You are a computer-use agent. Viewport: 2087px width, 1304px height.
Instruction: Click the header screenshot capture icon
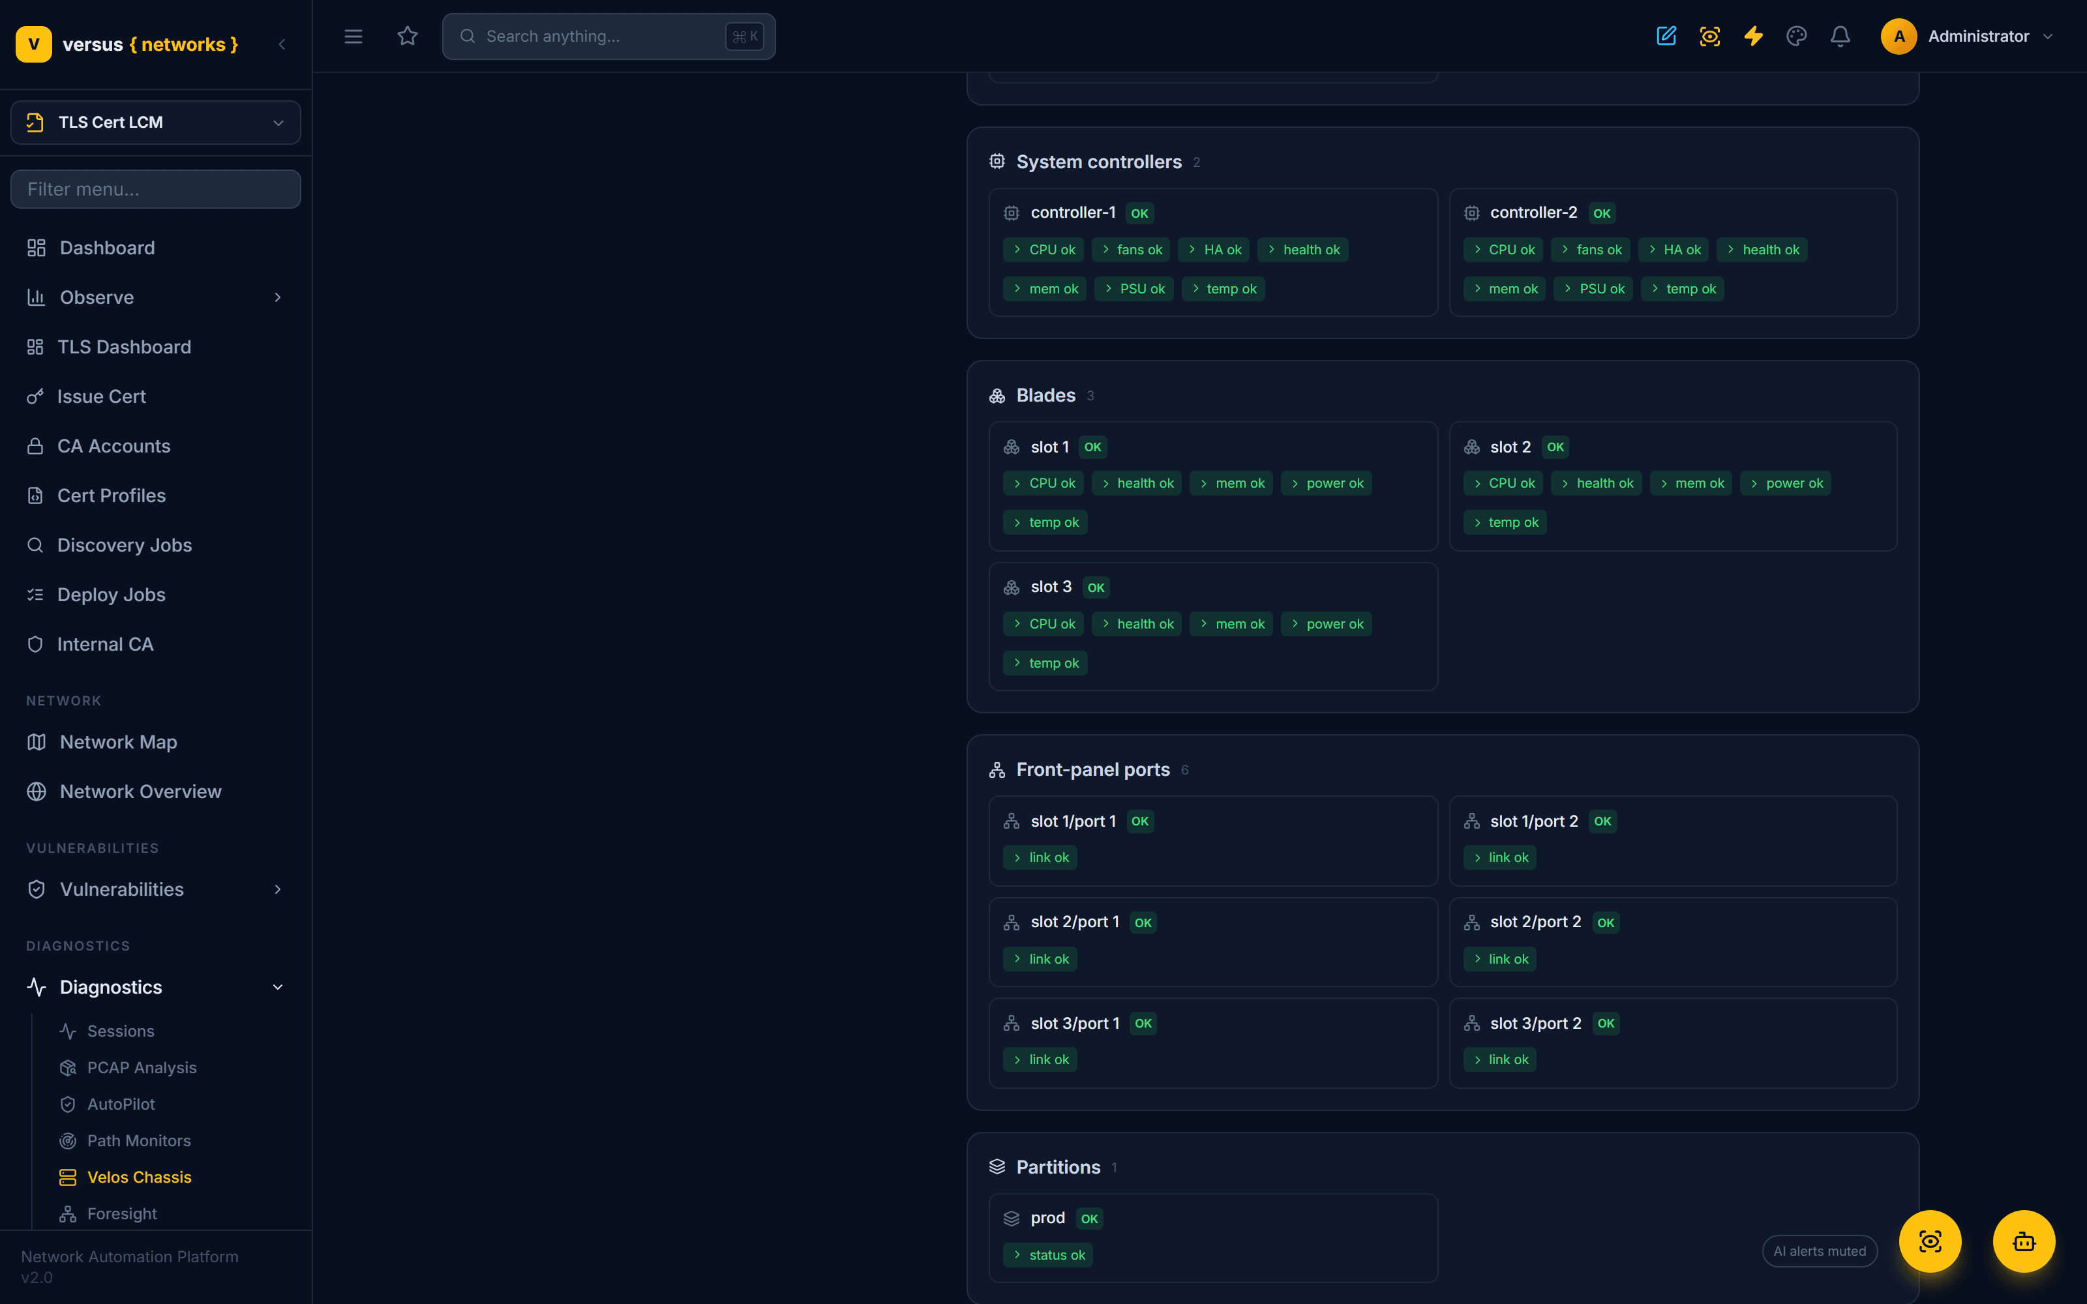coord(1709,37)
